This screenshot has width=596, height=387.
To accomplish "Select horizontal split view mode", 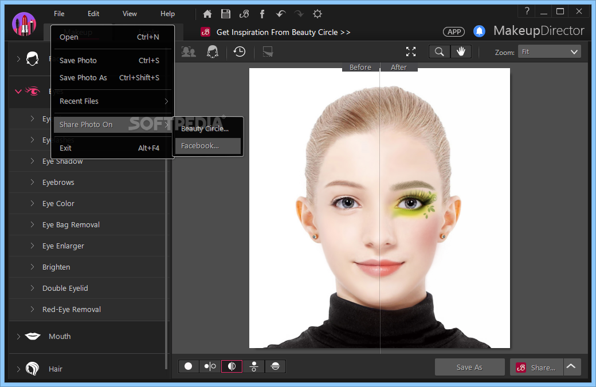I will click(276, 366).
